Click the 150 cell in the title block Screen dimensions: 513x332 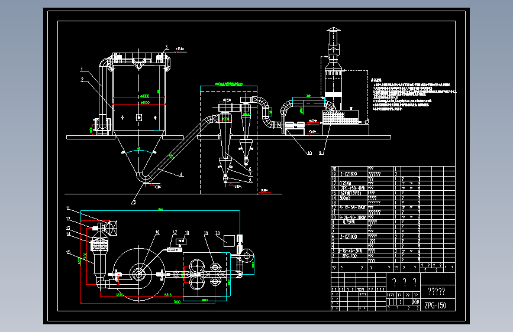pyautogui.click(x=415, y=302)
